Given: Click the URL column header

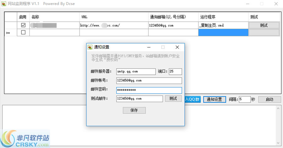Looking at the screenshot, I should (x=114, y=17).
